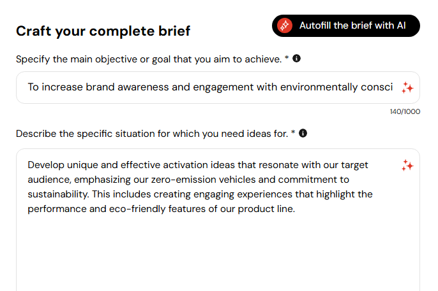Click the 'Specify the main objective' label

[149, 59]
